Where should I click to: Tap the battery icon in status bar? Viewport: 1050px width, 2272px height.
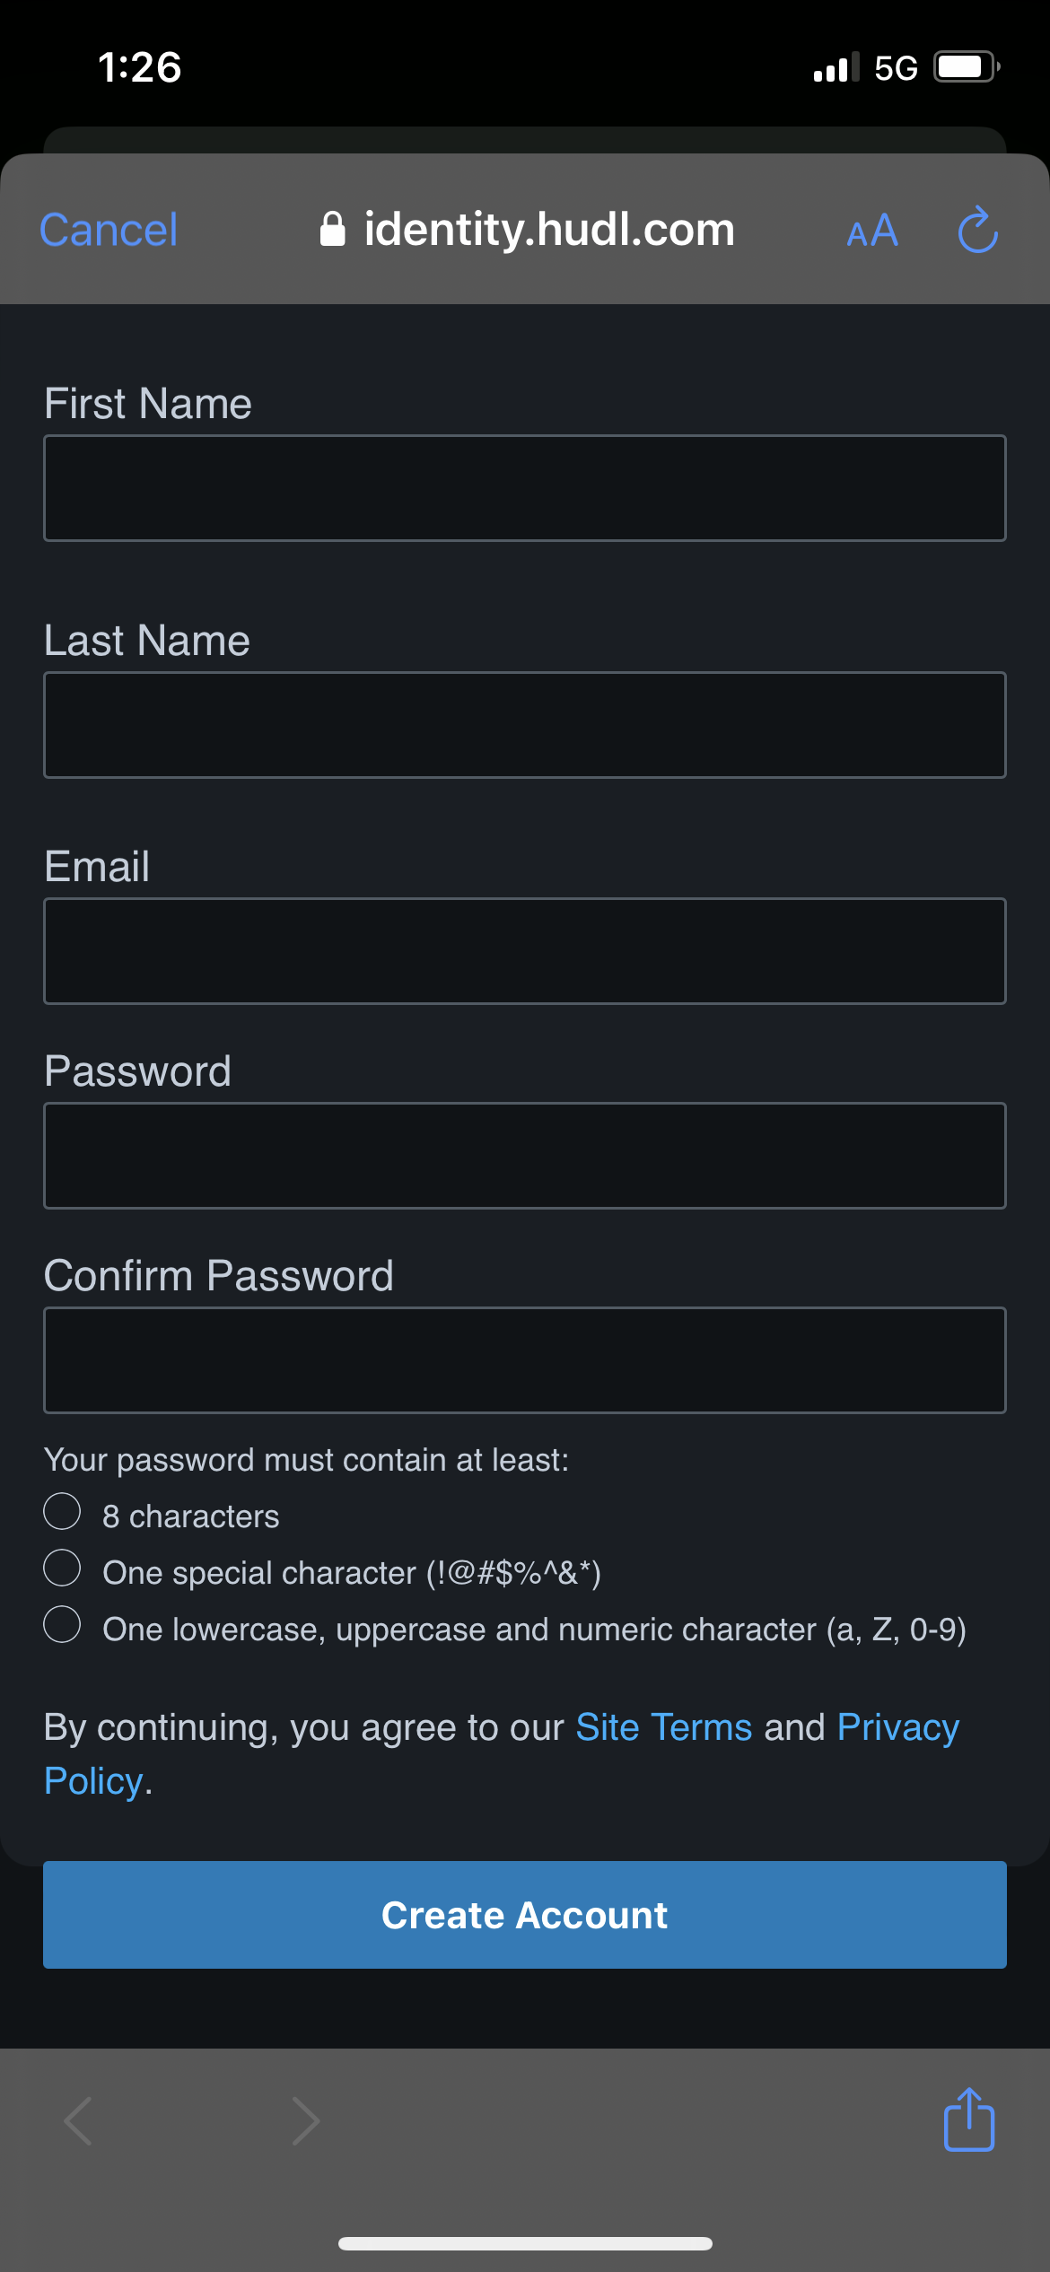966,67
